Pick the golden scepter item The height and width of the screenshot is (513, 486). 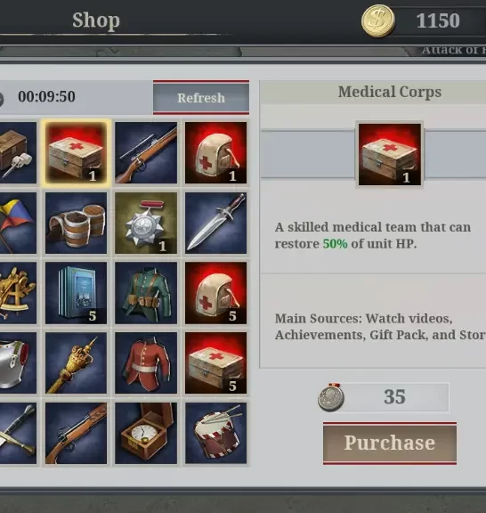point(76,362)
